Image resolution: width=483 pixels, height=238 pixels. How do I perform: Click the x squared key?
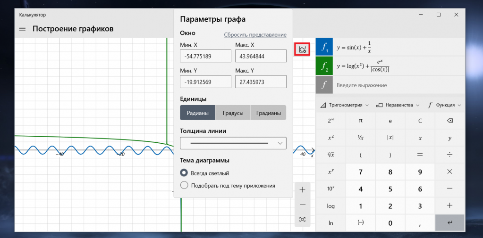coord(331,138)
